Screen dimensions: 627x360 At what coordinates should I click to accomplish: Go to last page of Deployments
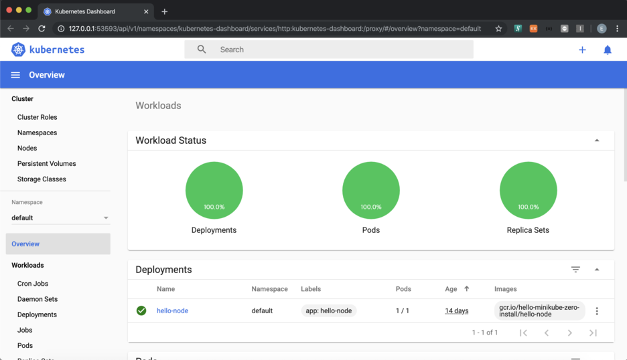tap(593, 333)
